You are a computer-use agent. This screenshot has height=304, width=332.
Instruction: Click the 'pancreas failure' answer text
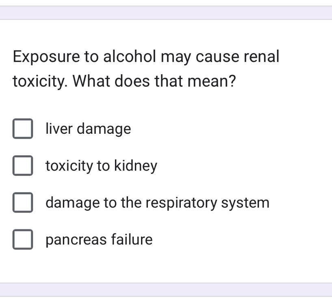tap(99, 240)
